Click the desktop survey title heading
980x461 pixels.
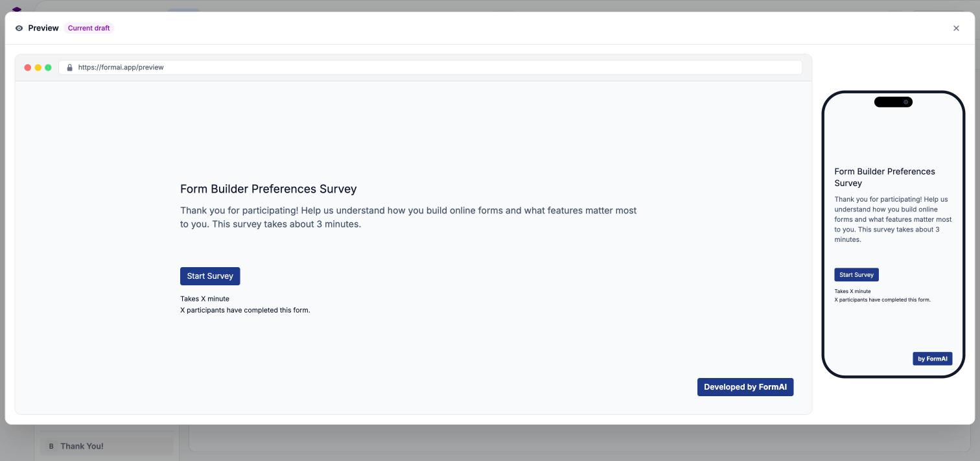[x=268, y=189]
